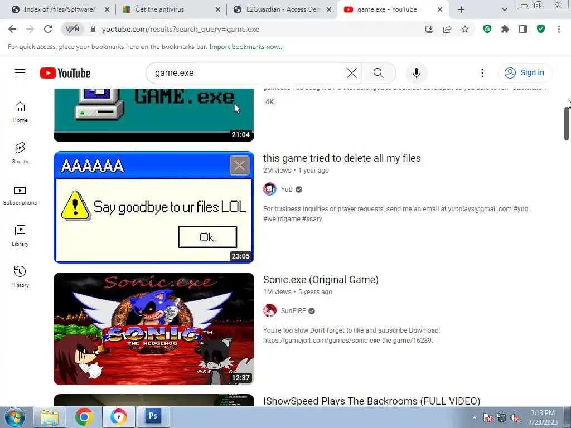Click the browser forward arrow

[x=30, y=29]
